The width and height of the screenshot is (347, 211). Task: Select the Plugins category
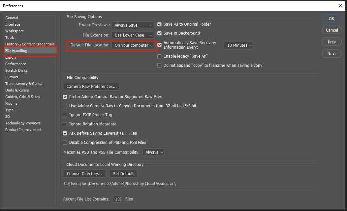(11, 103)
